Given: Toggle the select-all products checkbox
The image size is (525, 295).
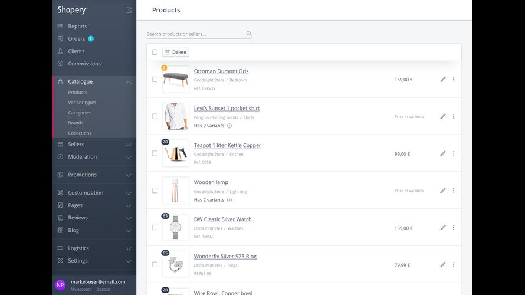Looking at the screenshot, I should coord(155,52).
